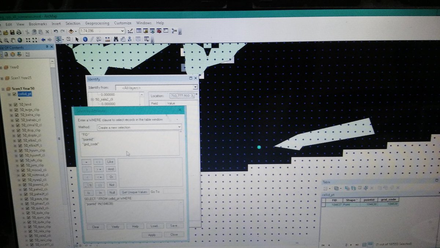440x248 pixels.
Task: Toggle the 50_qula3_cli layer checkbox
Action: point(27,208)
